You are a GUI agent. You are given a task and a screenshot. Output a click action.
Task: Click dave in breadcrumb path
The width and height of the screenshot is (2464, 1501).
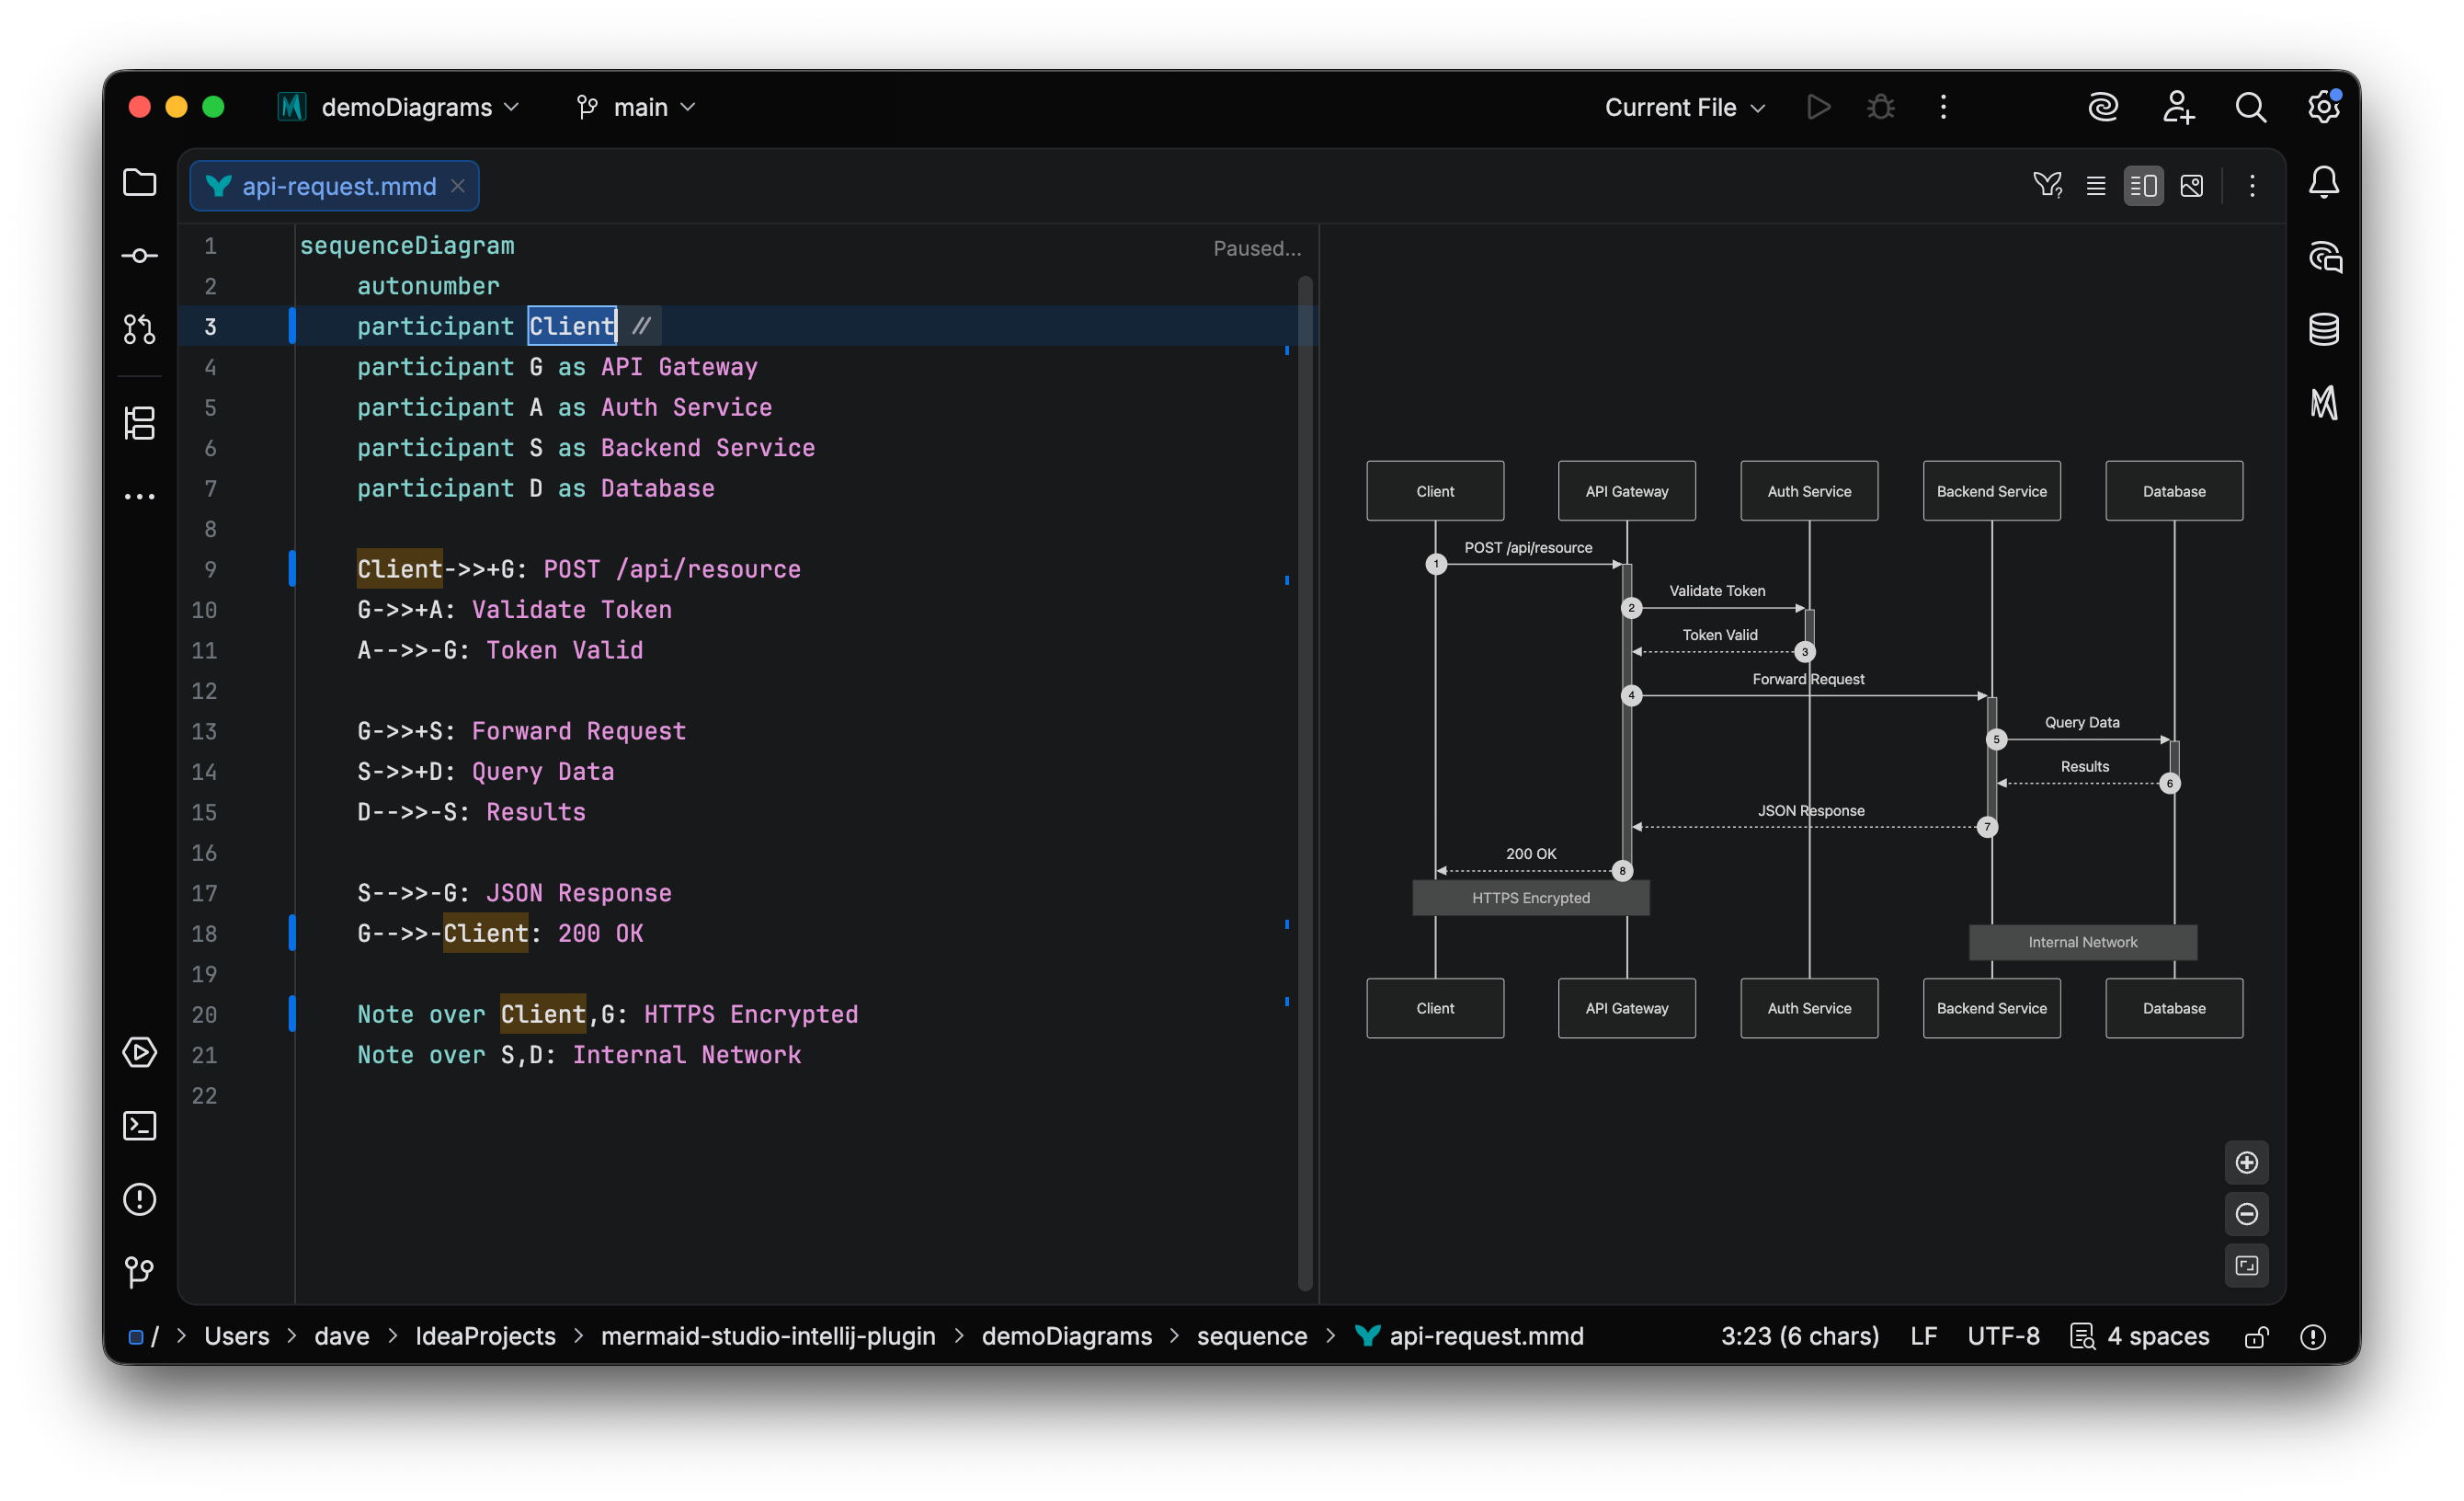[x=342, y=1337]
